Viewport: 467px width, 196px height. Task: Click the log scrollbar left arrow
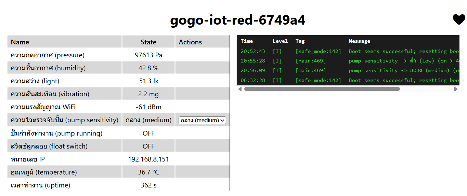240,89
